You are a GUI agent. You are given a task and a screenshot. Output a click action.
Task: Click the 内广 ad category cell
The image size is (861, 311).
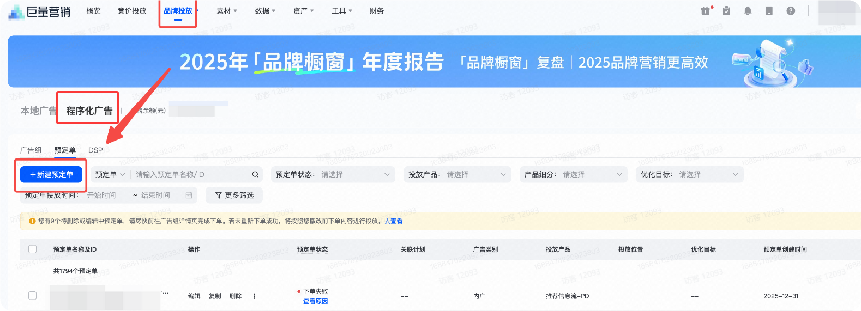click(x=479, y=296)
